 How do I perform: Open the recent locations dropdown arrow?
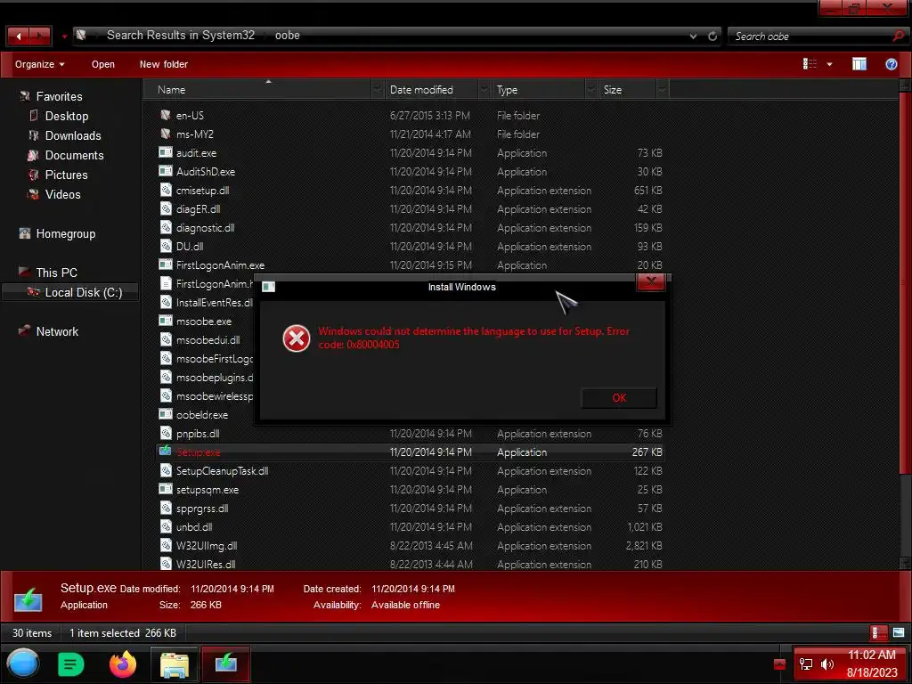click(x=64, y=37)
